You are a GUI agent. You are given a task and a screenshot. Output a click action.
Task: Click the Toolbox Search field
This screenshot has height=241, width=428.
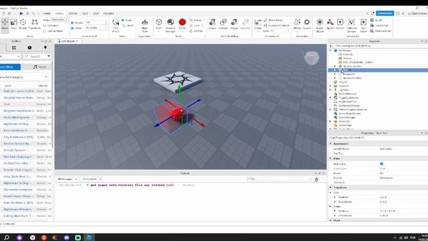(37, 56)
